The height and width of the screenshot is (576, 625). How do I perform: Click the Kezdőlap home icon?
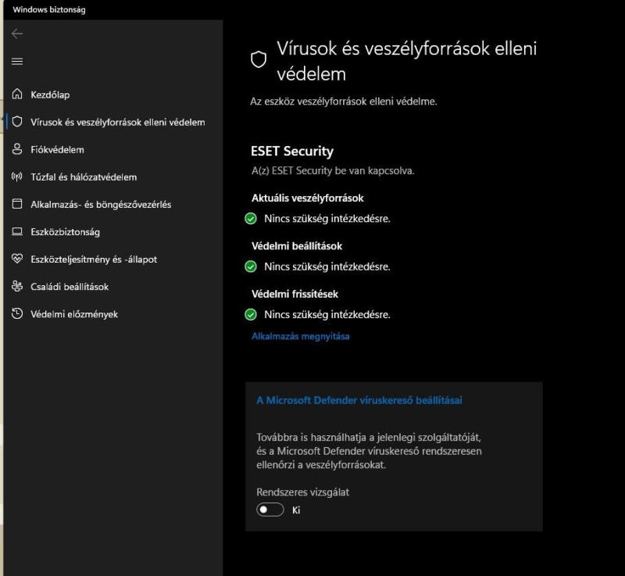(x=17, y=94)
